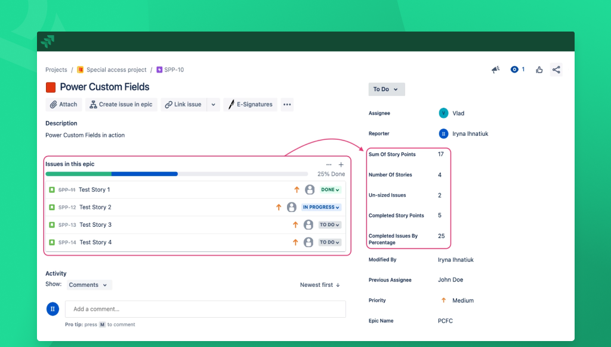611x347 pixels.
Task: Click the Add a comment field
Action: point(205,309)
